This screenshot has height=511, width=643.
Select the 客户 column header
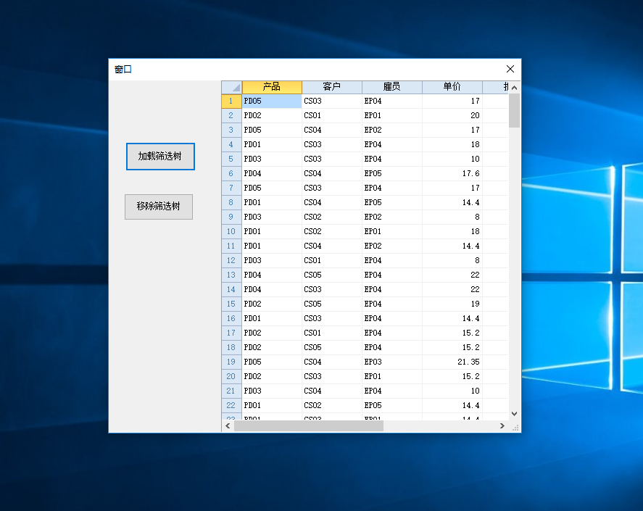[332, 87]
